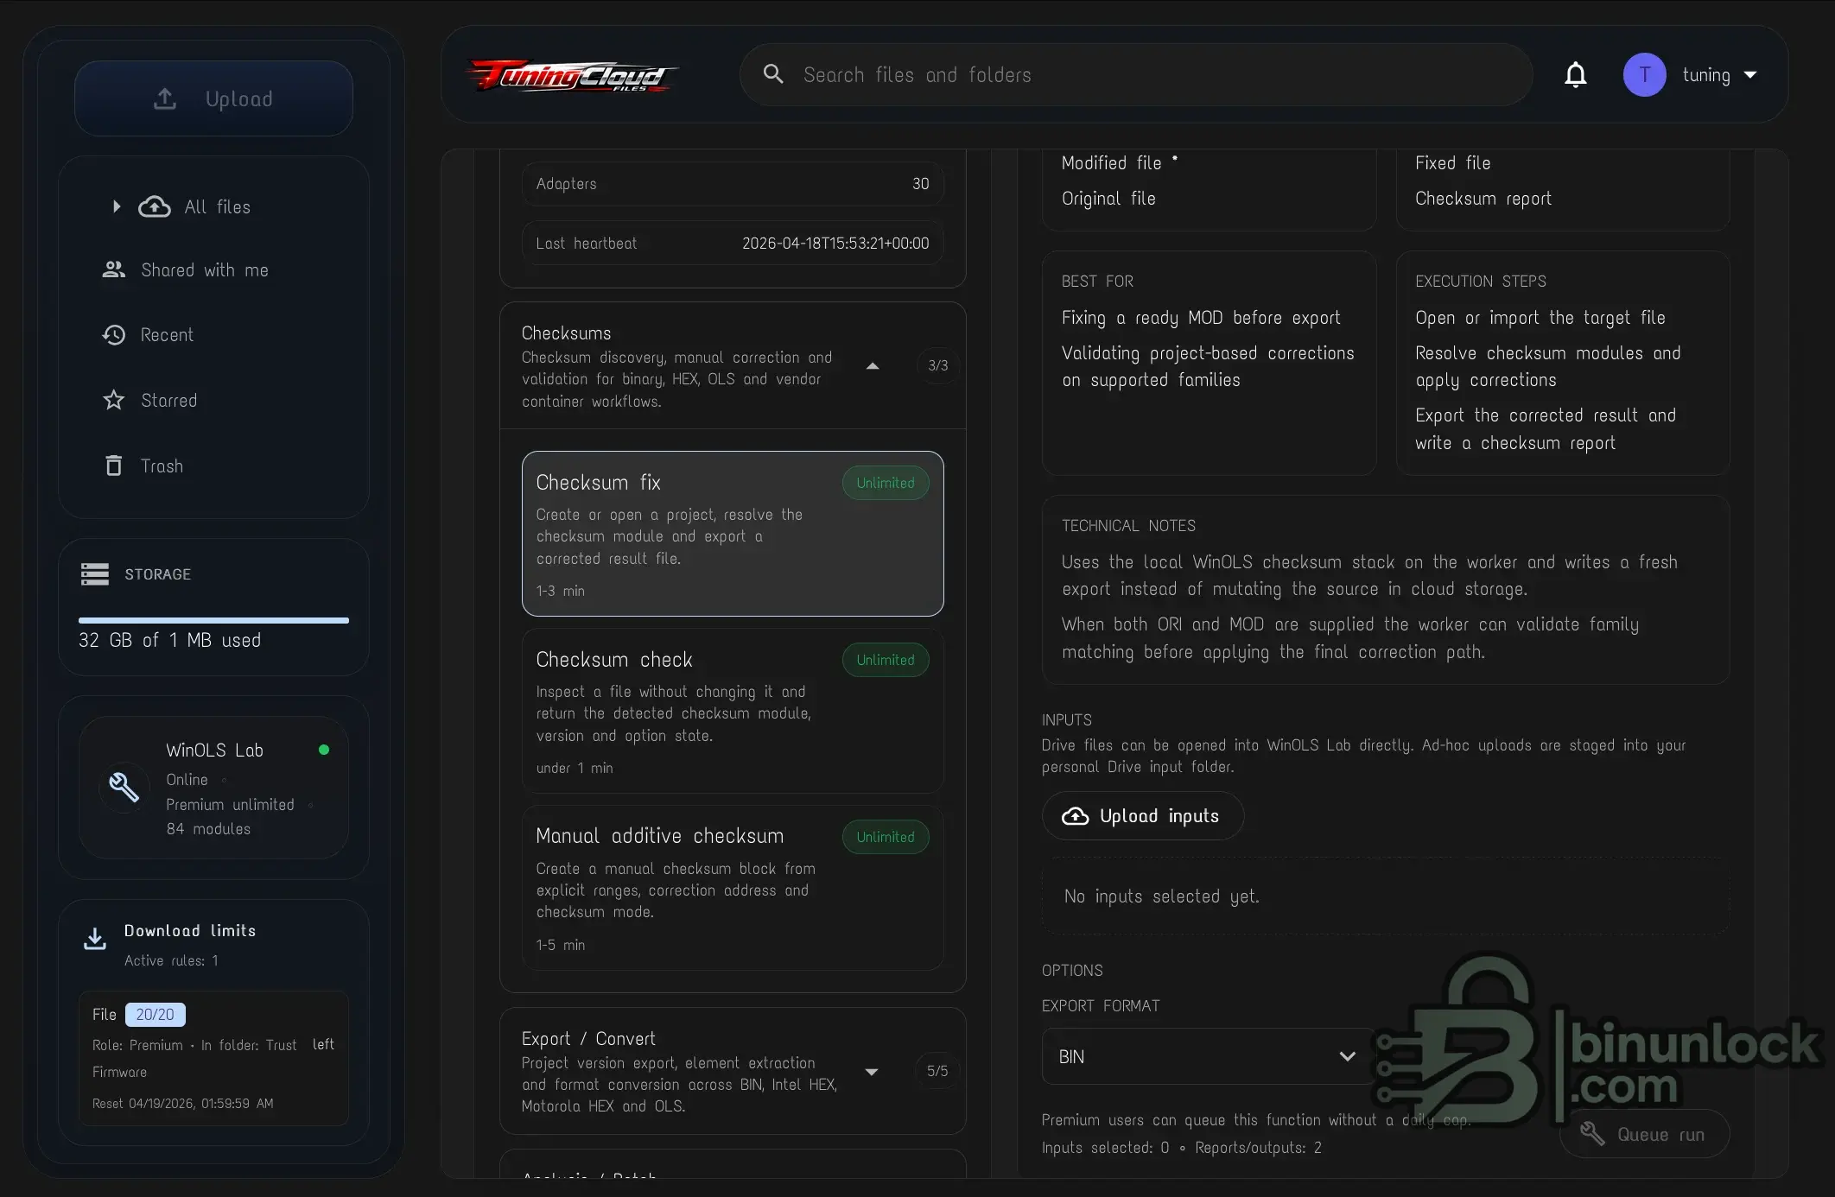Collapse the Checksums section
Viewport: 1835px width, 1197px height.
coord(873,366)
